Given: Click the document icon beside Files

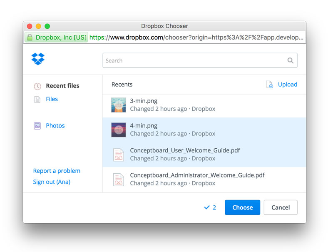Looking at the screenshot, I should [x=37, y=99].
